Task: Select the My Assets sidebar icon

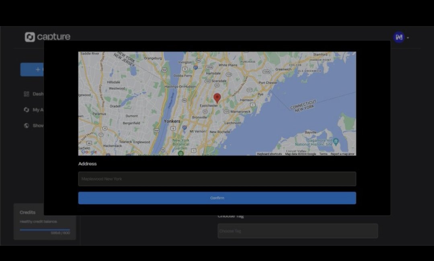Action: (x=27, y=110)
